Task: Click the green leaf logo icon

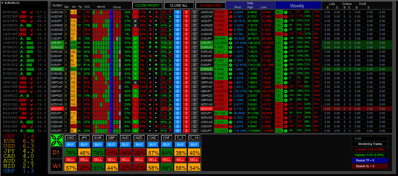Action: 57,140
